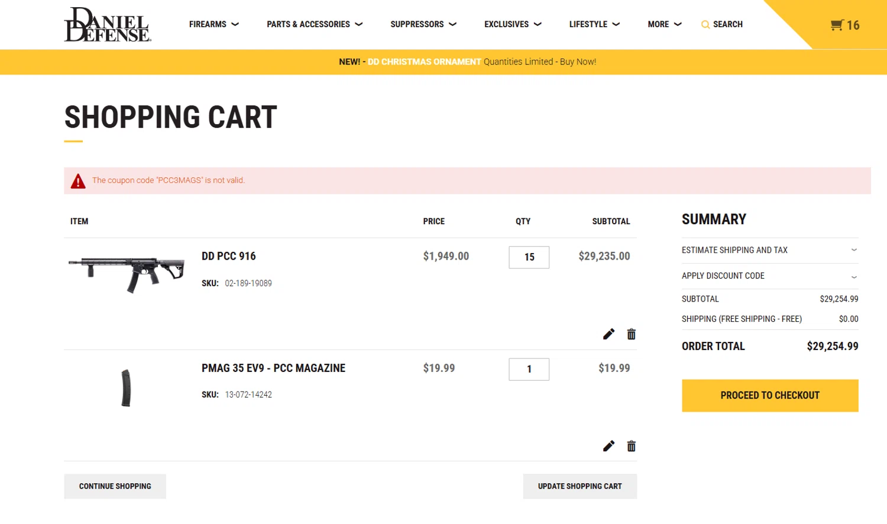Screen dimensions: 887x524
Task: Open the Firearms dropdown menu
Action: point(213,24)
